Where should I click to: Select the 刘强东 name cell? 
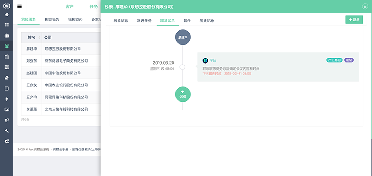pyautogui.click(x=32, y=61)
